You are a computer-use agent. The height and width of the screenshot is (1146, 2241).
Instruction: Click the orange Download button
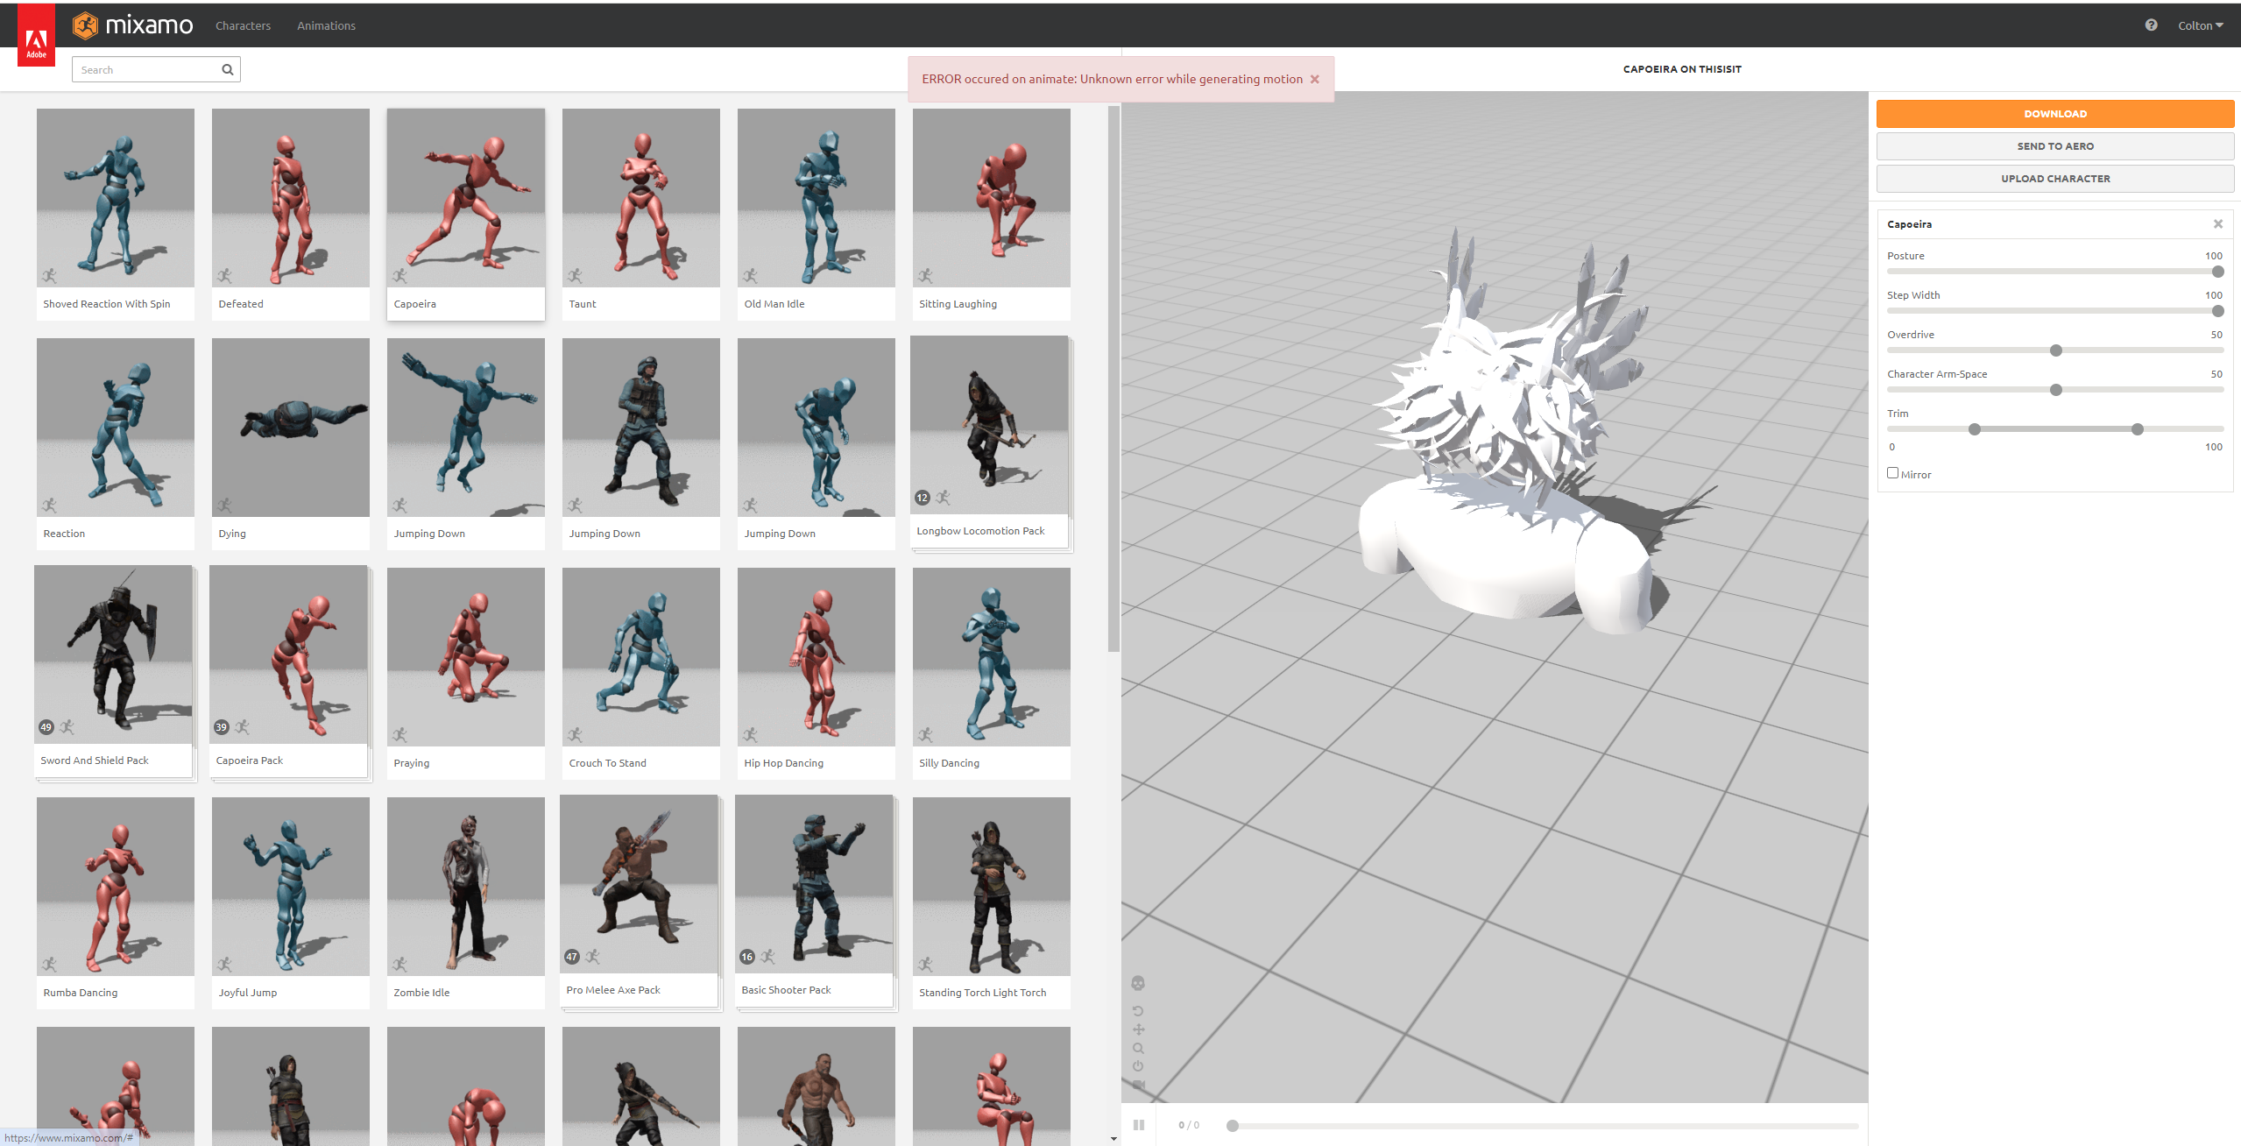coord(2054,114)
